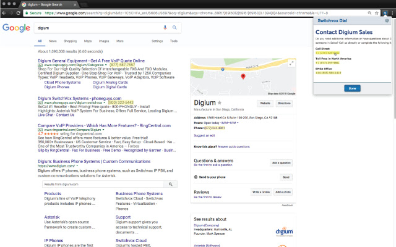Dial highlighted Digium phone in knowledge panel
The height and width of the screenshot is (247, 396).
pyautogui.click(x=215, y=128)
